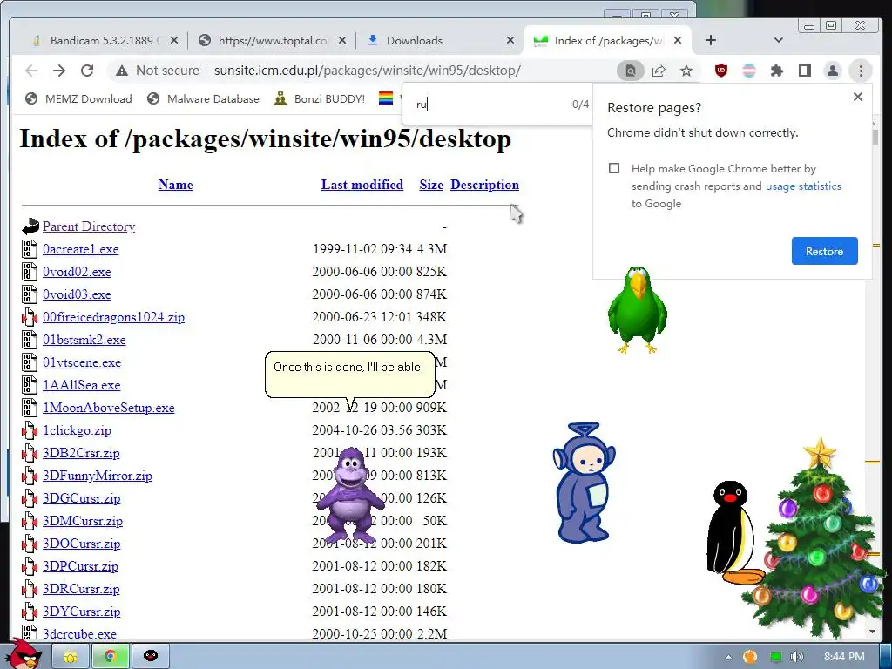Open the Chrome profile avatar

[x=832, y=71]
